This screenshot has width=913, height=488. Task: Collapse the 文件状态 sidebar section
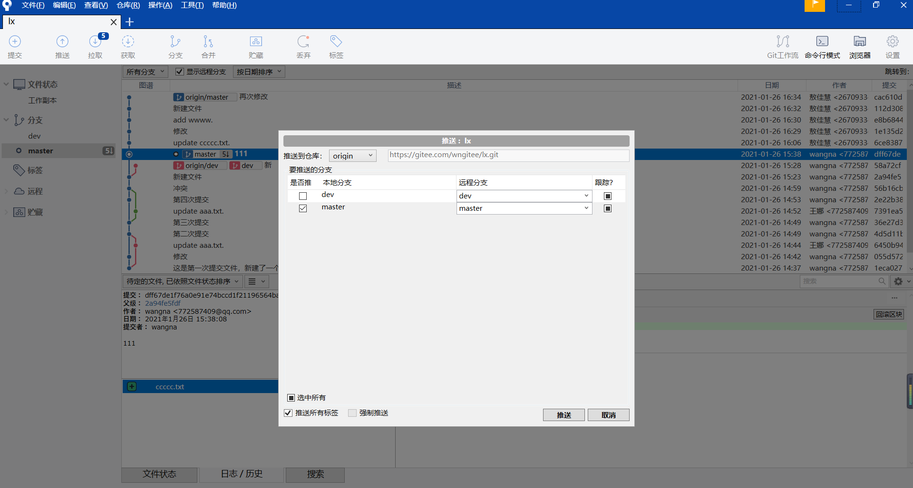(x=6, y=84)
